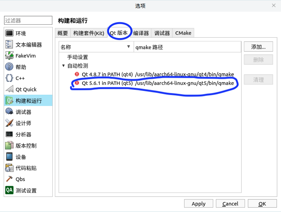Select the C++ braces icon
The width and height of the screenshot is (281, 212).
point(9,78)
